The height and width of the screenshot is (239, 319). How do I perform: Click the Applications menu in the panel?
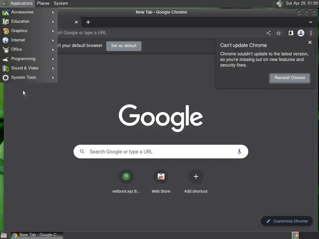[18, 3]
